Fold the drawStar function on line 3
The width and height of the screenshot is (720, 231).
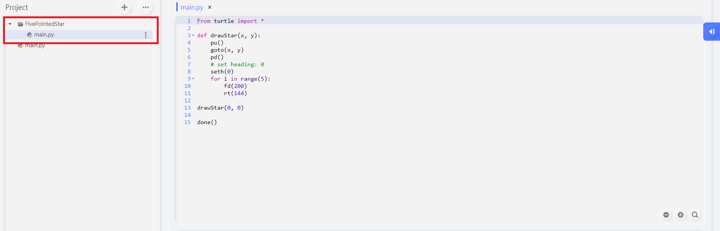193,35
